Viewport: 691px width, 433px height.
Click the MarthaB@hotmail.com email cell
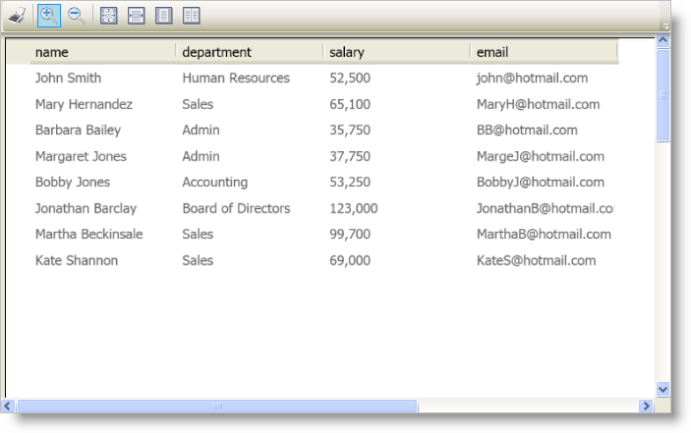click(544, 234)
